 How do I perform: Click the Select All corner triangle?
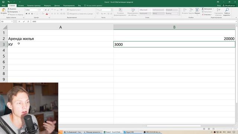[5, 27]
